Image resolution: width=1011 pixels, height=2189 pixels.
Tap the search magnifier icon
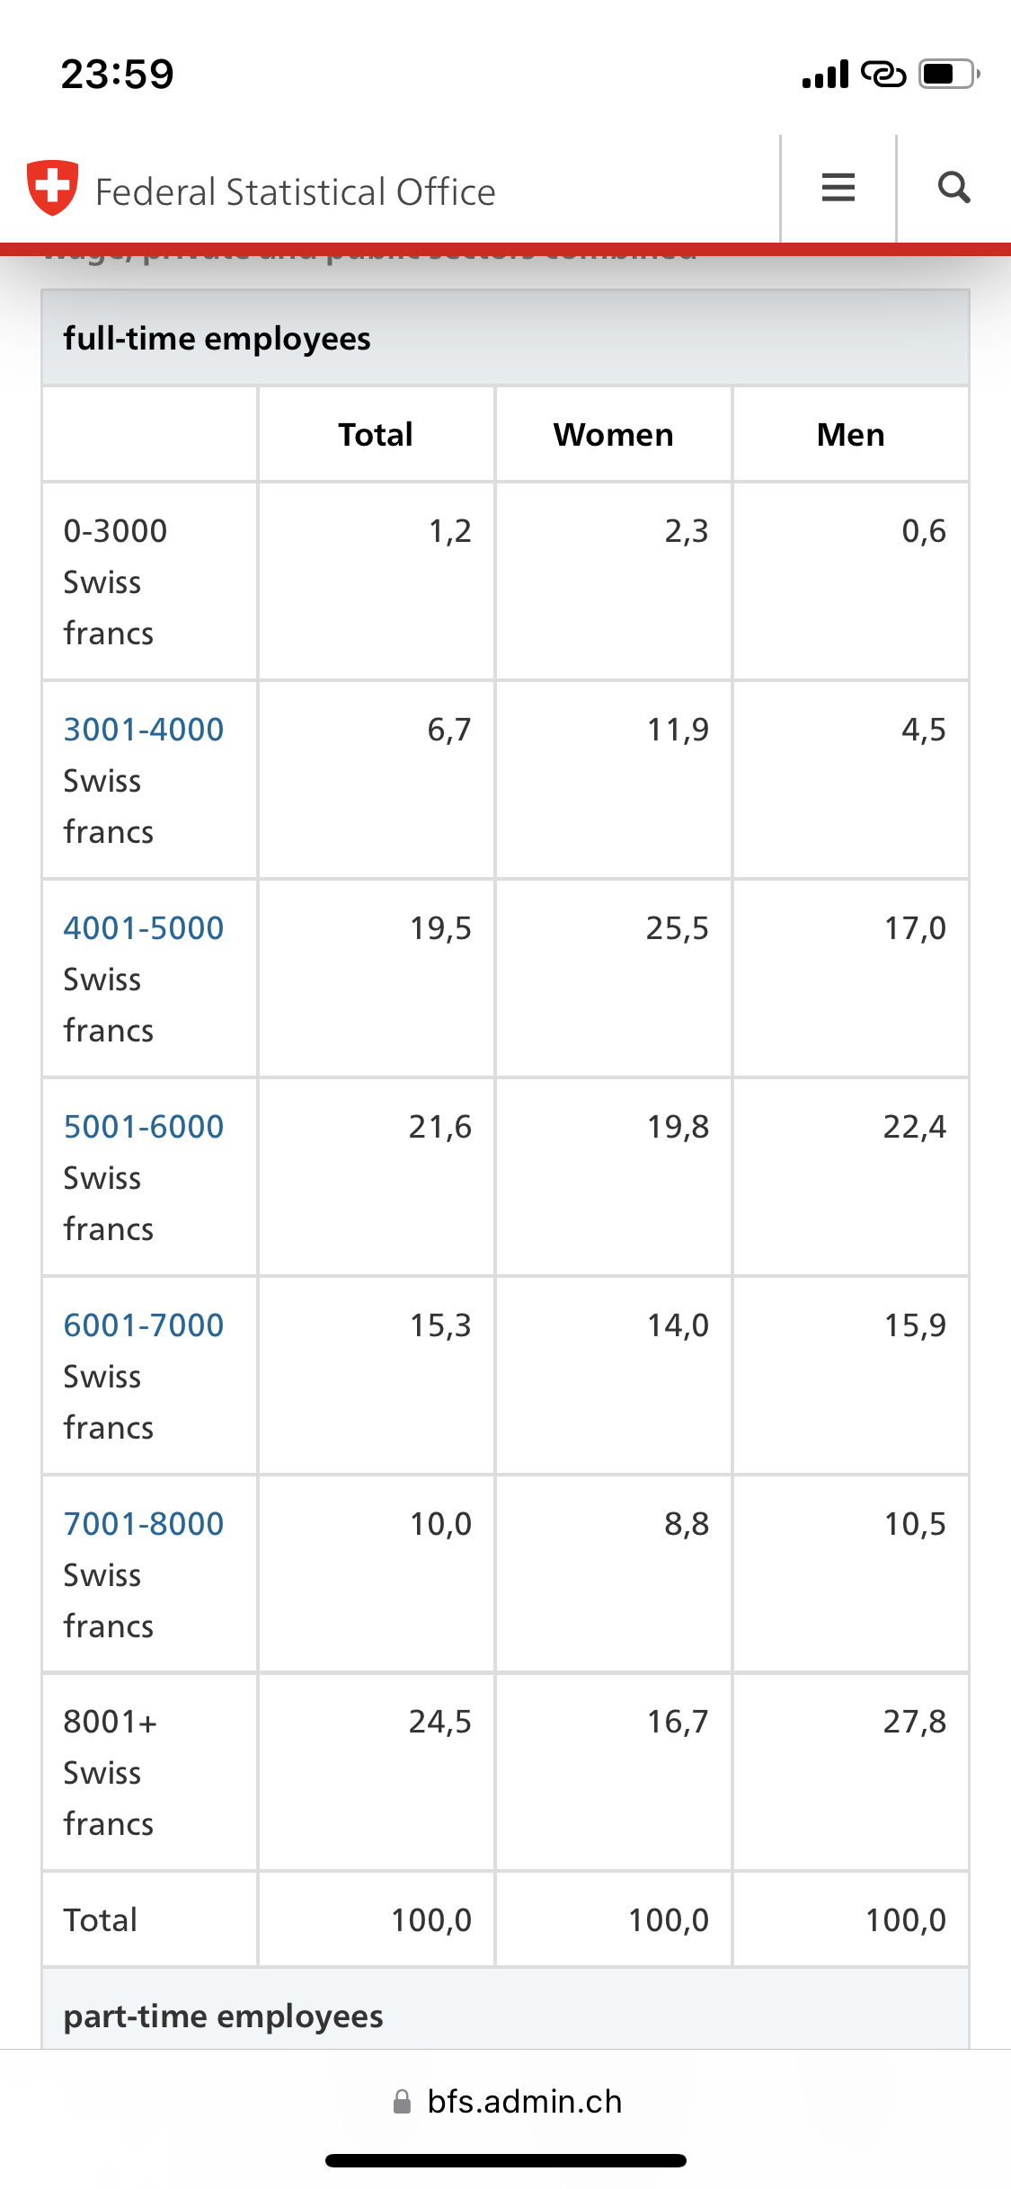coord(953,188)
